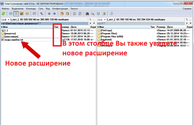Image resolution: width=194 pixels, height=125 pixels.
Task: Open the Notepad icon at toolbar end
Action: pos(111,14)
